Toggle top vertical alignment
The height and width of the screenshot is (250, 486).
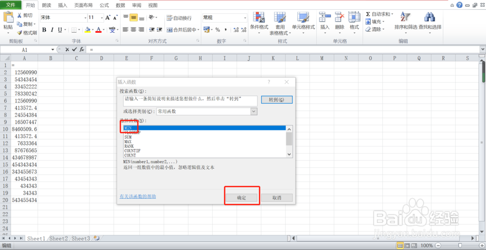(x=125, y=18)
